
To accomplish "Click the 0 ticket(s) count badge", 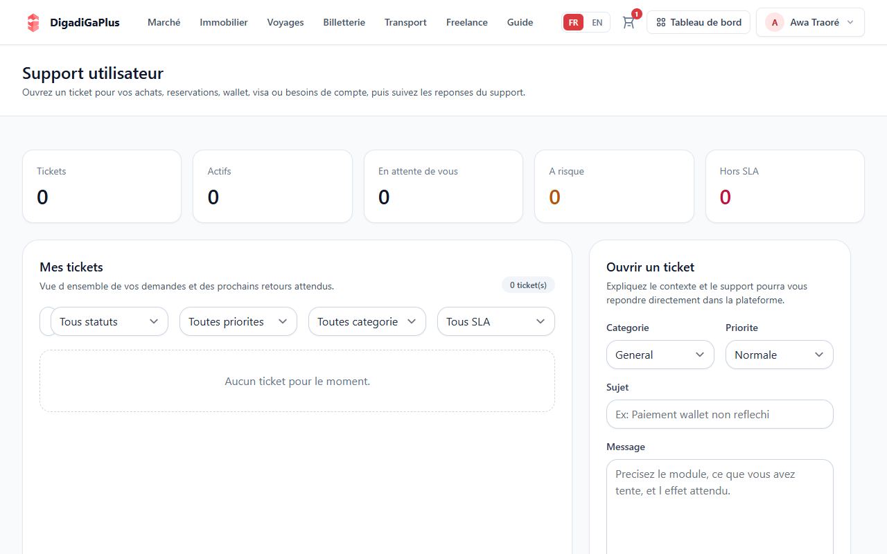I will click(528, 285).
